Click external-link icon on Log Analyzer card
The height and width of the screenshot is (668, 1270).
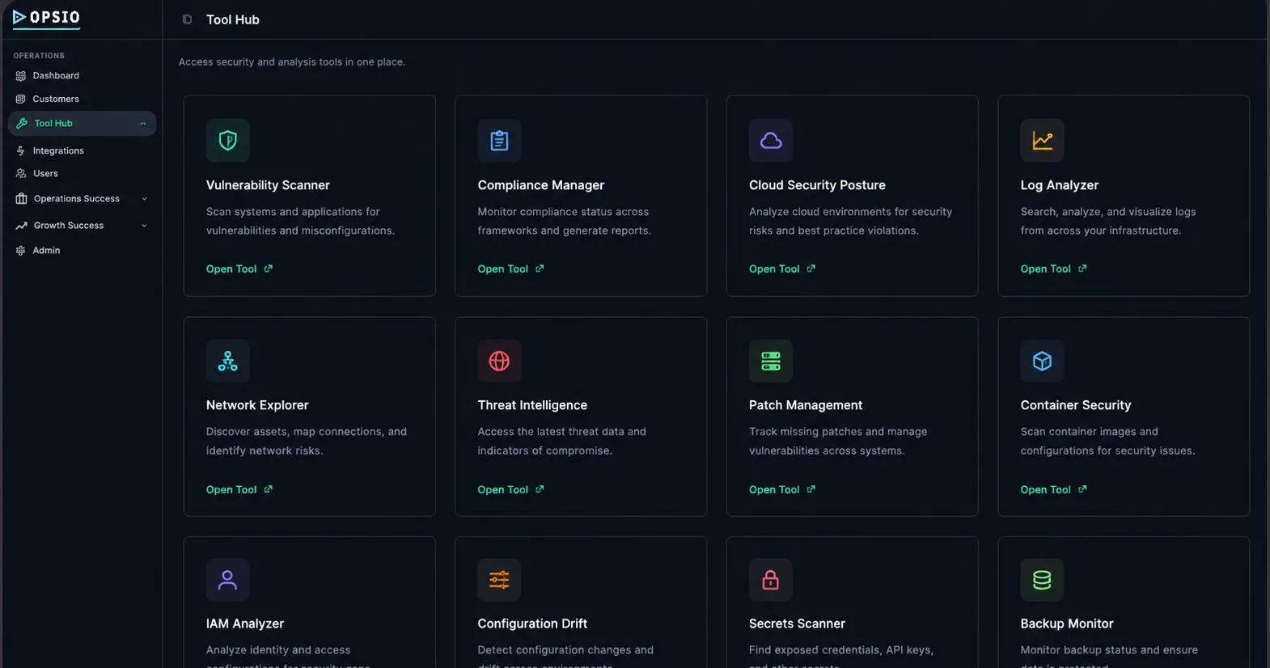[x=1082, y=268]
